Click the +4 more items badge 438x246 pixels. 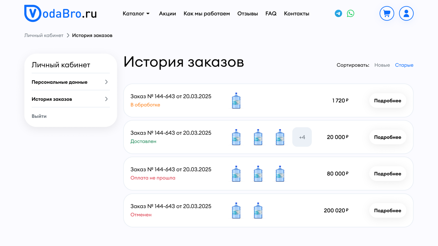[x=302, y=137]
